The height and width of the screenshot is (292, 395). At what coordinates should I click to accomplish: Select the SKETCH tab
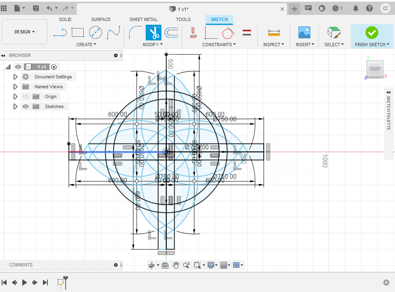[x=219, y=19]
